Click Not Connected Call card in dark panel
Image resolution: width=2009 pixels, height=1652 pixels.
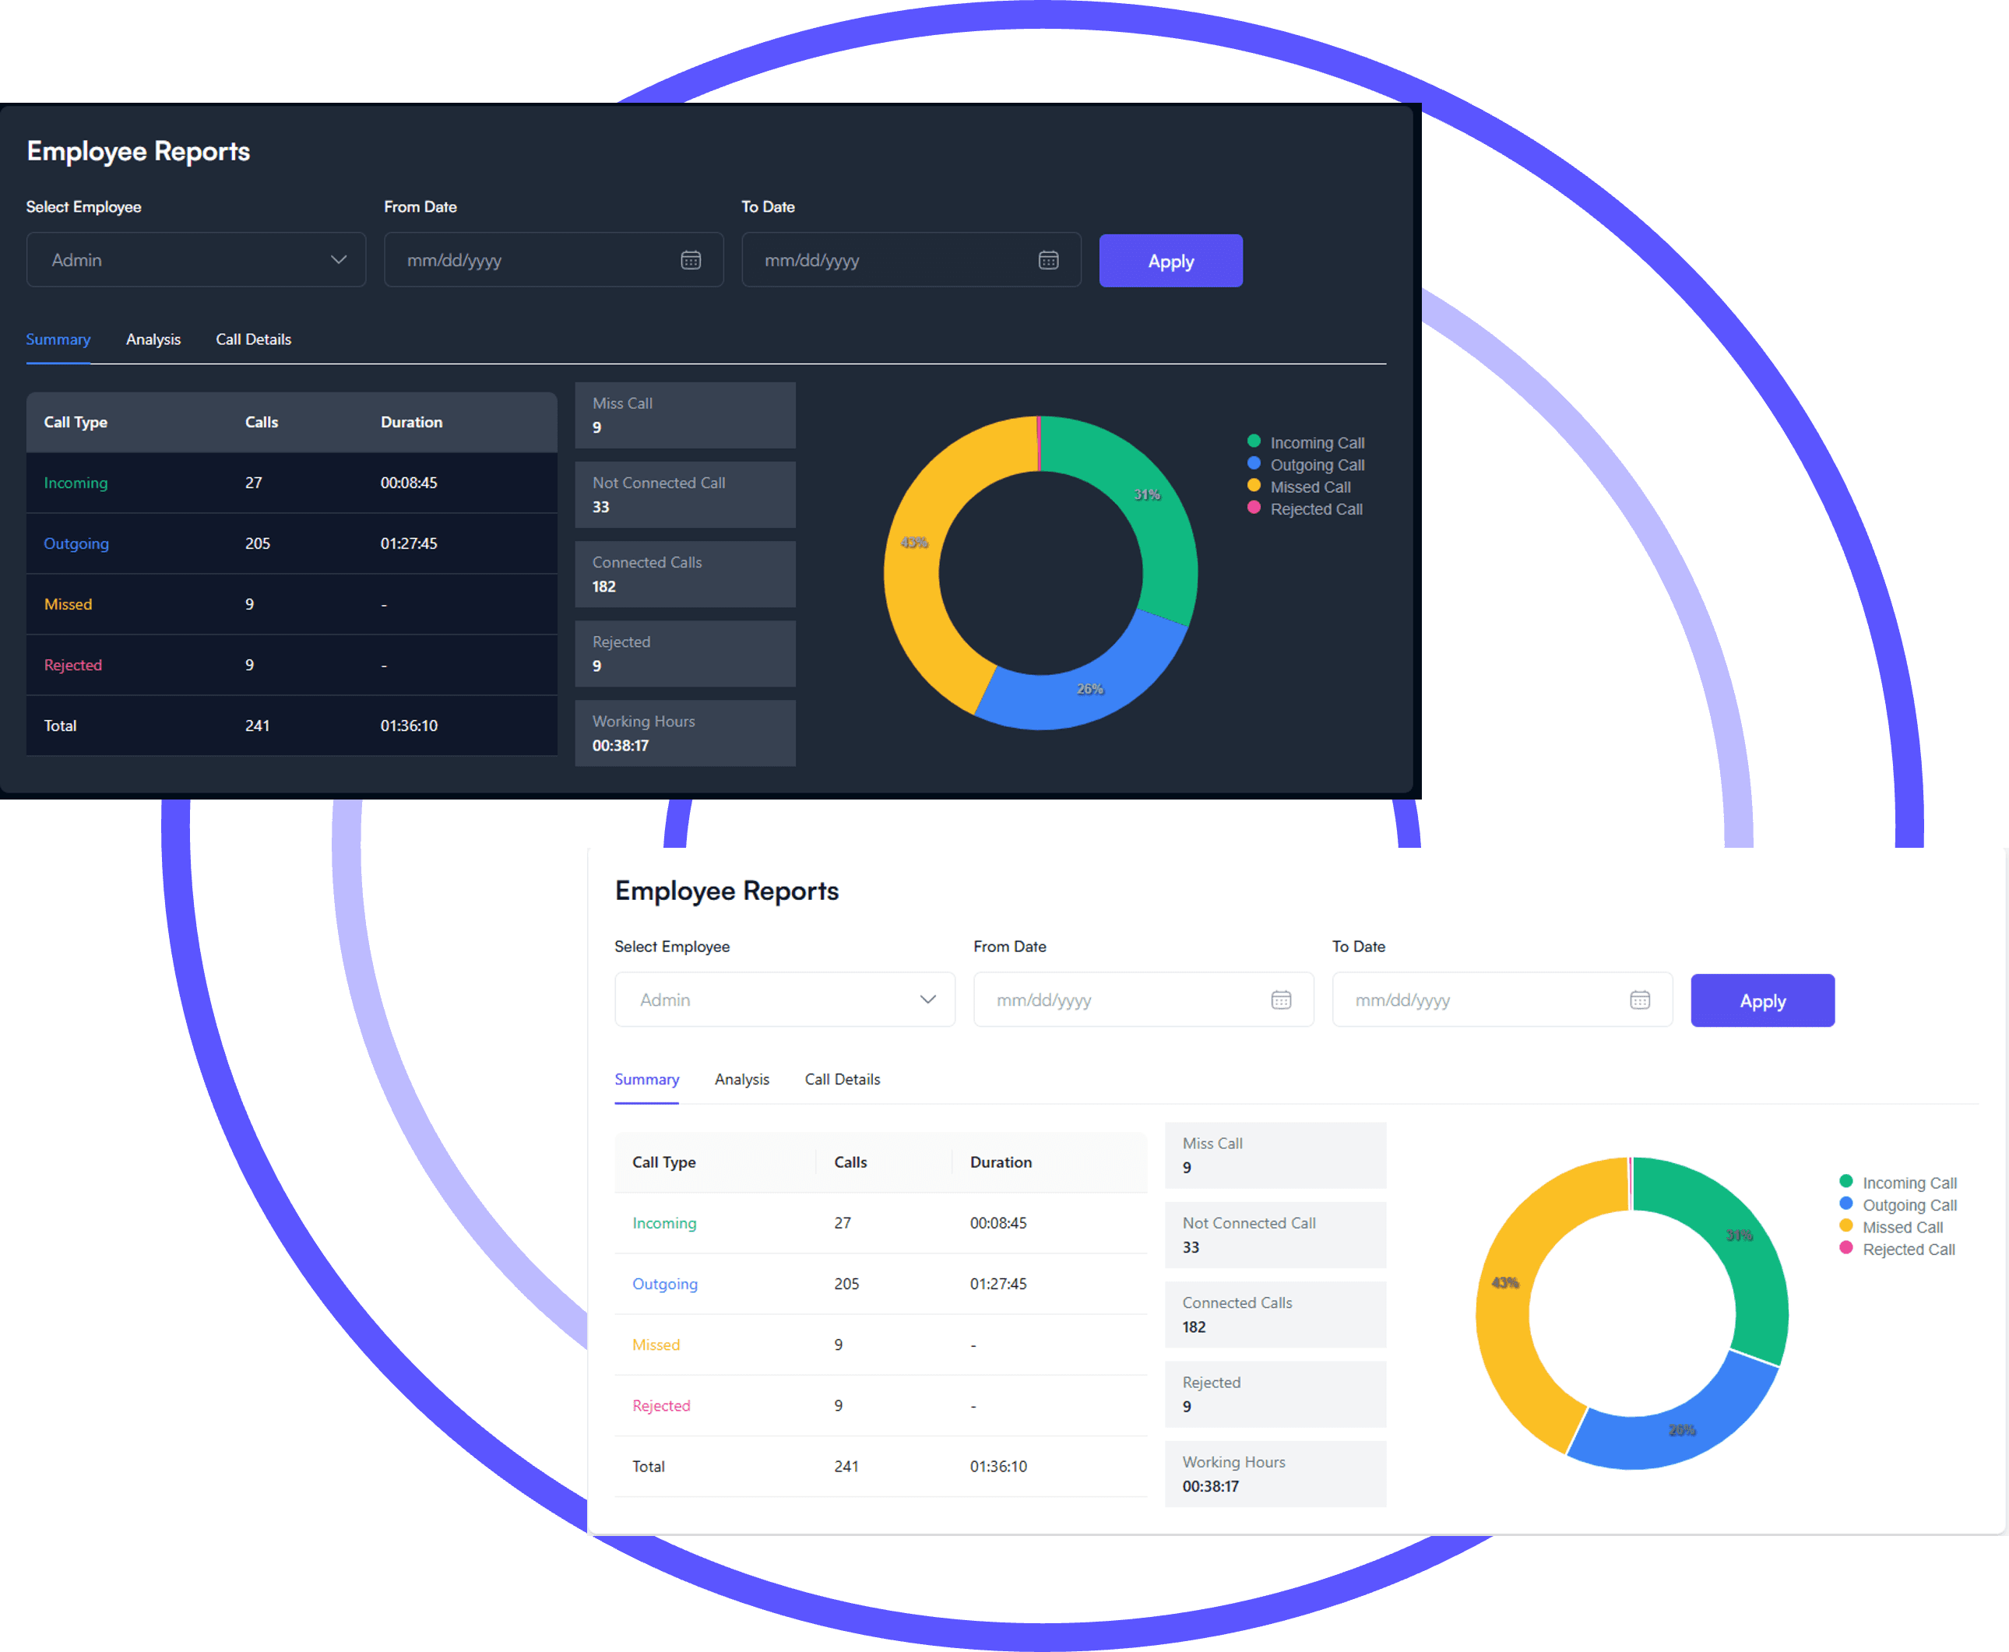coord(685,495)
